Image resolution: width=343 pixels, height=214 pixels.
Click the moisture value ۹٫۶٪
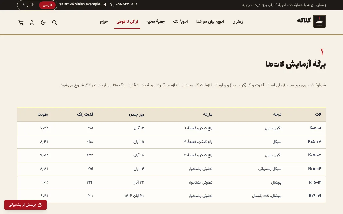[44, 196]
